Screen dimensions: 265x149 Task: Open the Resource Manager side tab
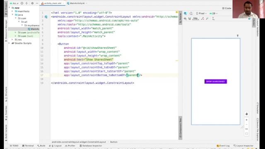point(6,30)
